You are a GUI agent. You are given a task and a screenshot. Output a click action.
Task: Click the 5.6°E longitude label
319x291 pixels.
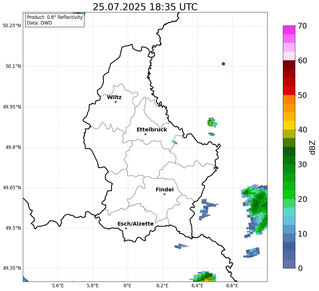pyautogui.click(x=58, y=286)
